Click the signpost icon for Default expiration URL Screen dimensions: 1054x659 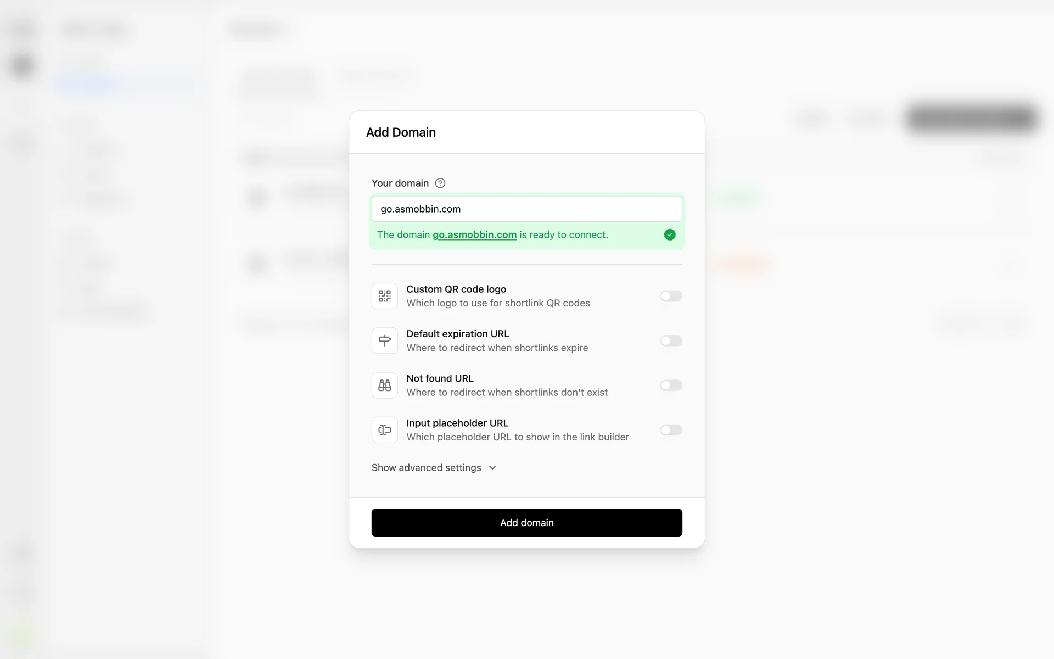coord(385,341)
